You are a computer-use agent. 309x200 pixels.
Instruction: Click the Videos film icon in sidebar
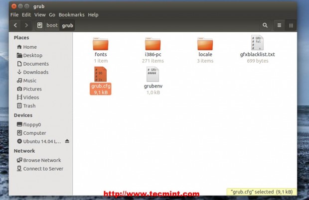coord(19,97)
